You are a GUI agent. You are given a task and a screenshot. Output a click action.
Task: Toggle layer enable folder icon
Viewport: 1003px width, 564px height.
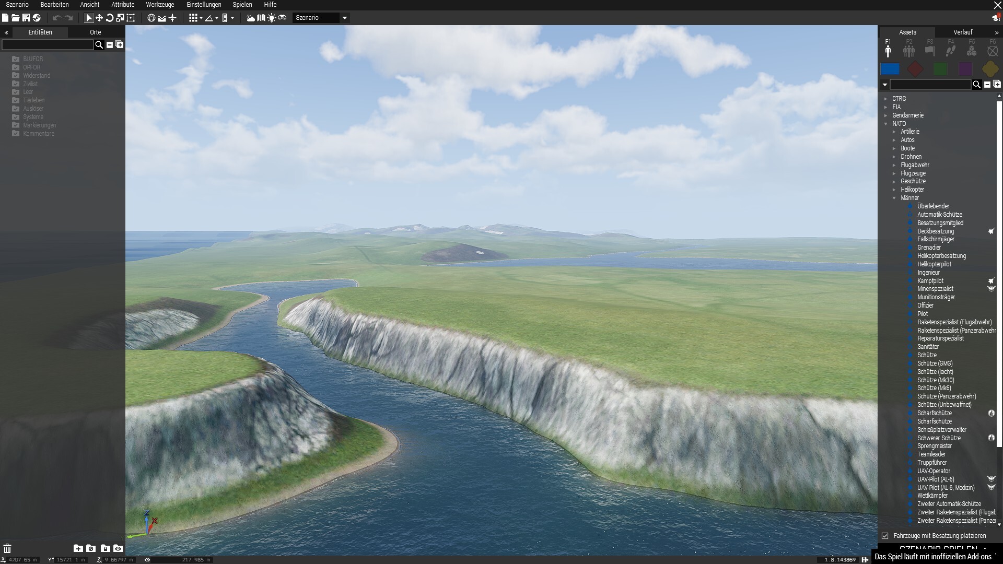tap(91, 548)
